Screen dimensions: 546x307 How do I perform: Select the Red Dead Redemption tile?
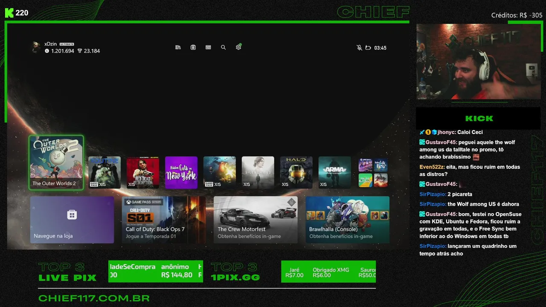pos(143,172)
